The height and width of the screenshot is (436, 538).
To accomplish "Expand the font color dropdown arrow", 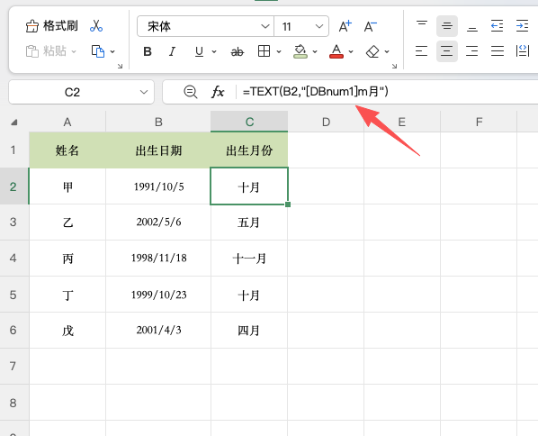I will 351,52.
